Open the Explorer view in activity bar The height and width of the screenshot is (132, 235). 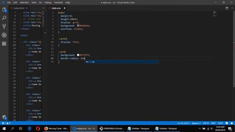point(4,10)
